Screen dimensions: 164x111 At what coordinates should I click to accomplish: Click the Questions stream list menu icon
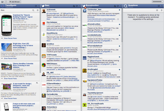click(x=162, y=10)
